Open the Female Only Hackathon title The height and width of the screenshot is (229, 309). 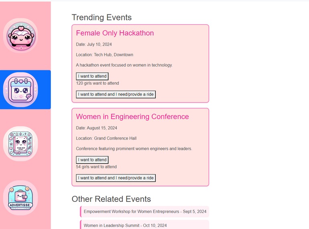click(115, 33)
